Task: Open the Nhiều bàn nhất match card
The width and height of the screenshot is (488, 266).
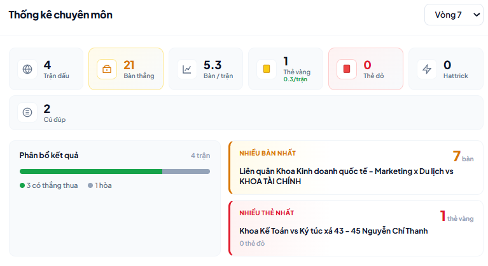Action: coord(356,168)
